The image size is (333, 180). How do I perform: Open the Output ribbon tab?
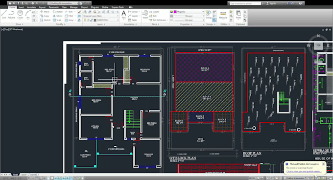[84, 7]
